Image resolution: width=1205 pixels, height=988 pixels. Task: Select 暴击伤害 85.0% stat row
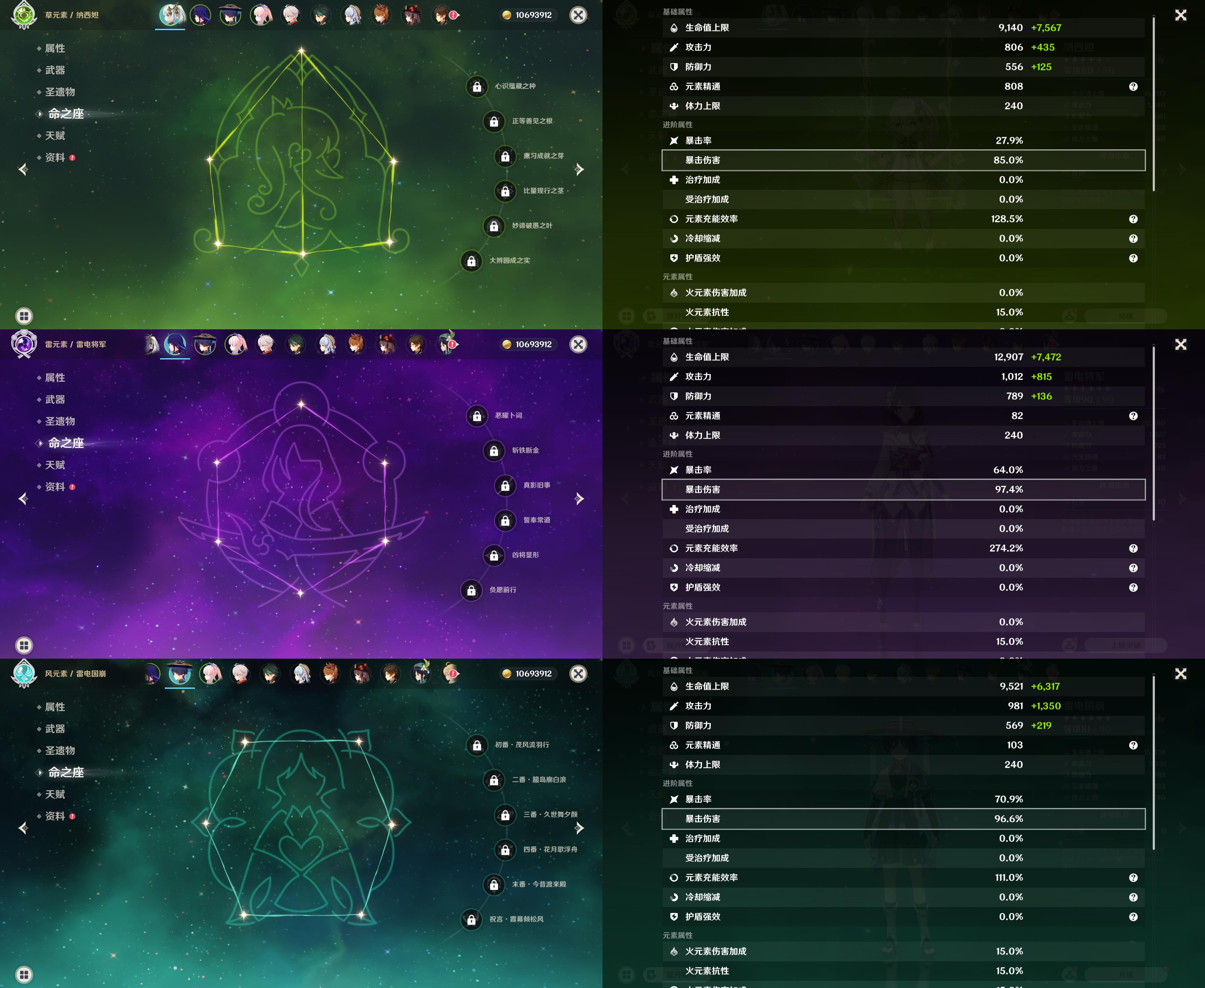(x=902, y=160)
